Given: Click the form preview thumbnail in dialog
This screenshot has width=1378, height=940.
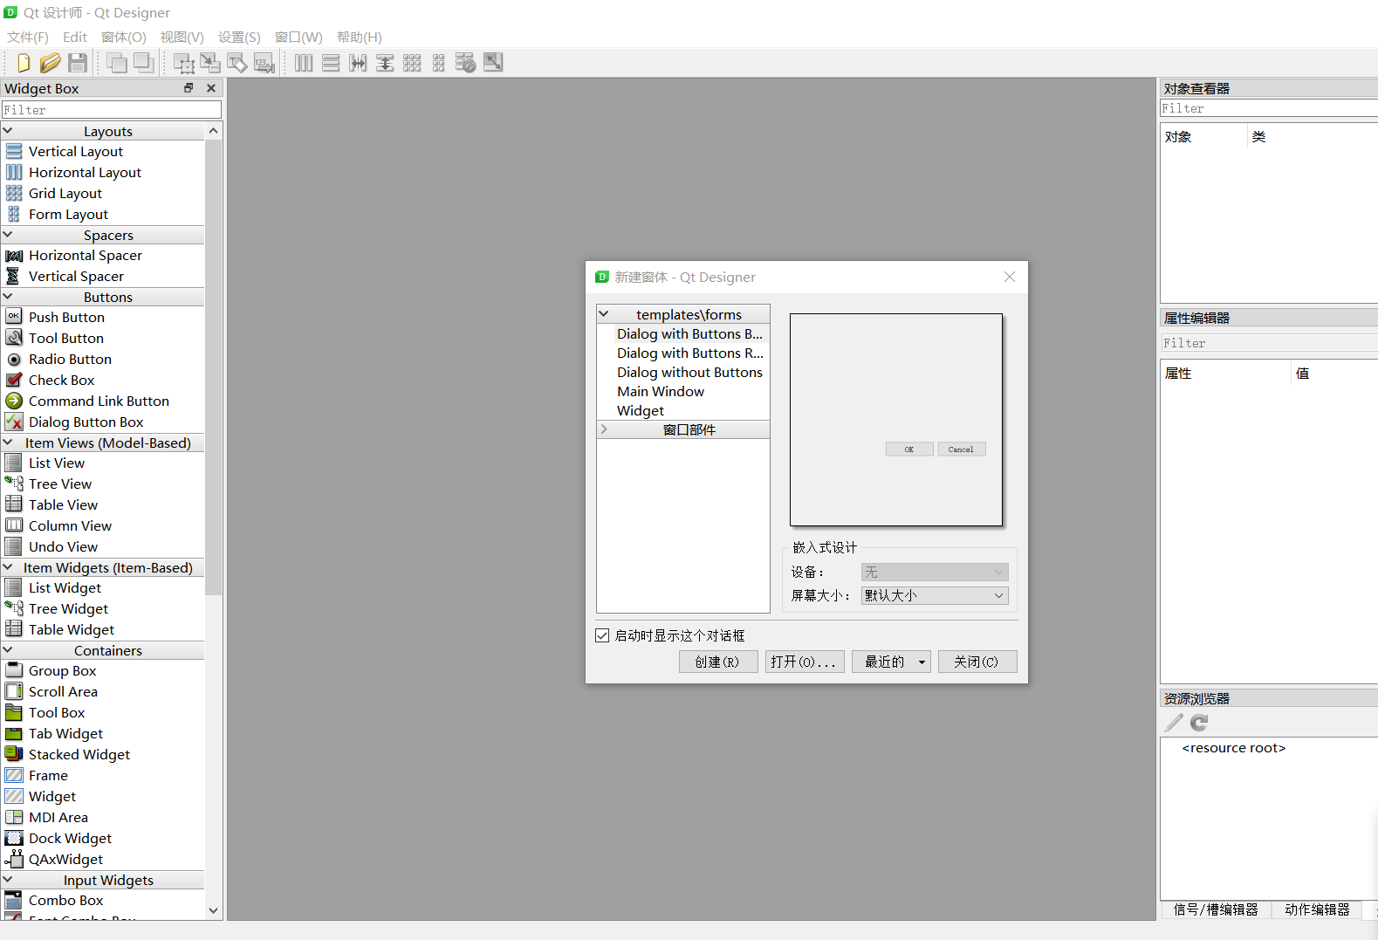Looking at the screenshot, I should (x=896, y=420).
